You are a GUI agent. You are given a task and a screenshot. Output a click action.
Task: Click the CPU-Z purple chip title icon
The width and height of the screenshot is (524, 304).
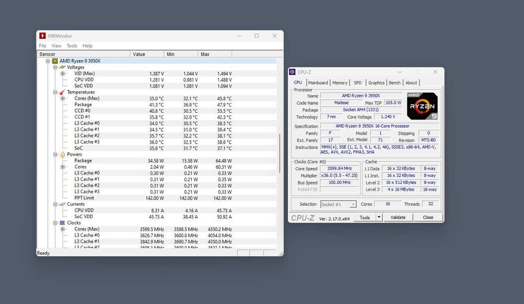pyautogui.click(x=292, y=72)
